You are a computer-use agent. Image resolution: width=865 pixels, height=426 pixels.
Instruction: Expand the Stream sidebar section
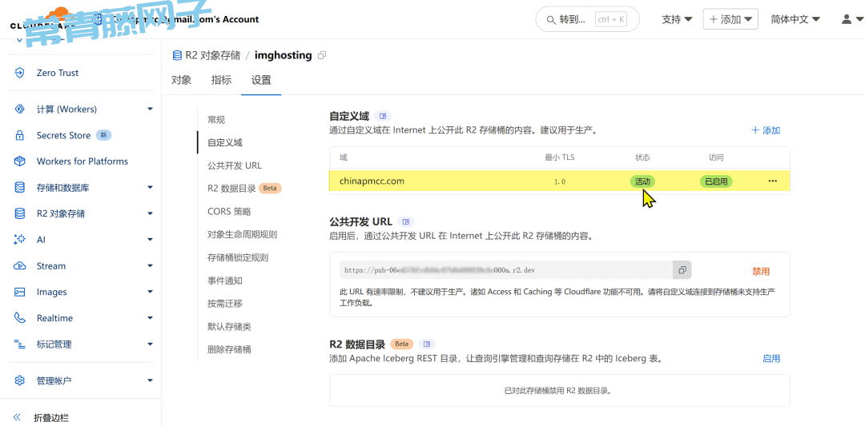point(150,266)
